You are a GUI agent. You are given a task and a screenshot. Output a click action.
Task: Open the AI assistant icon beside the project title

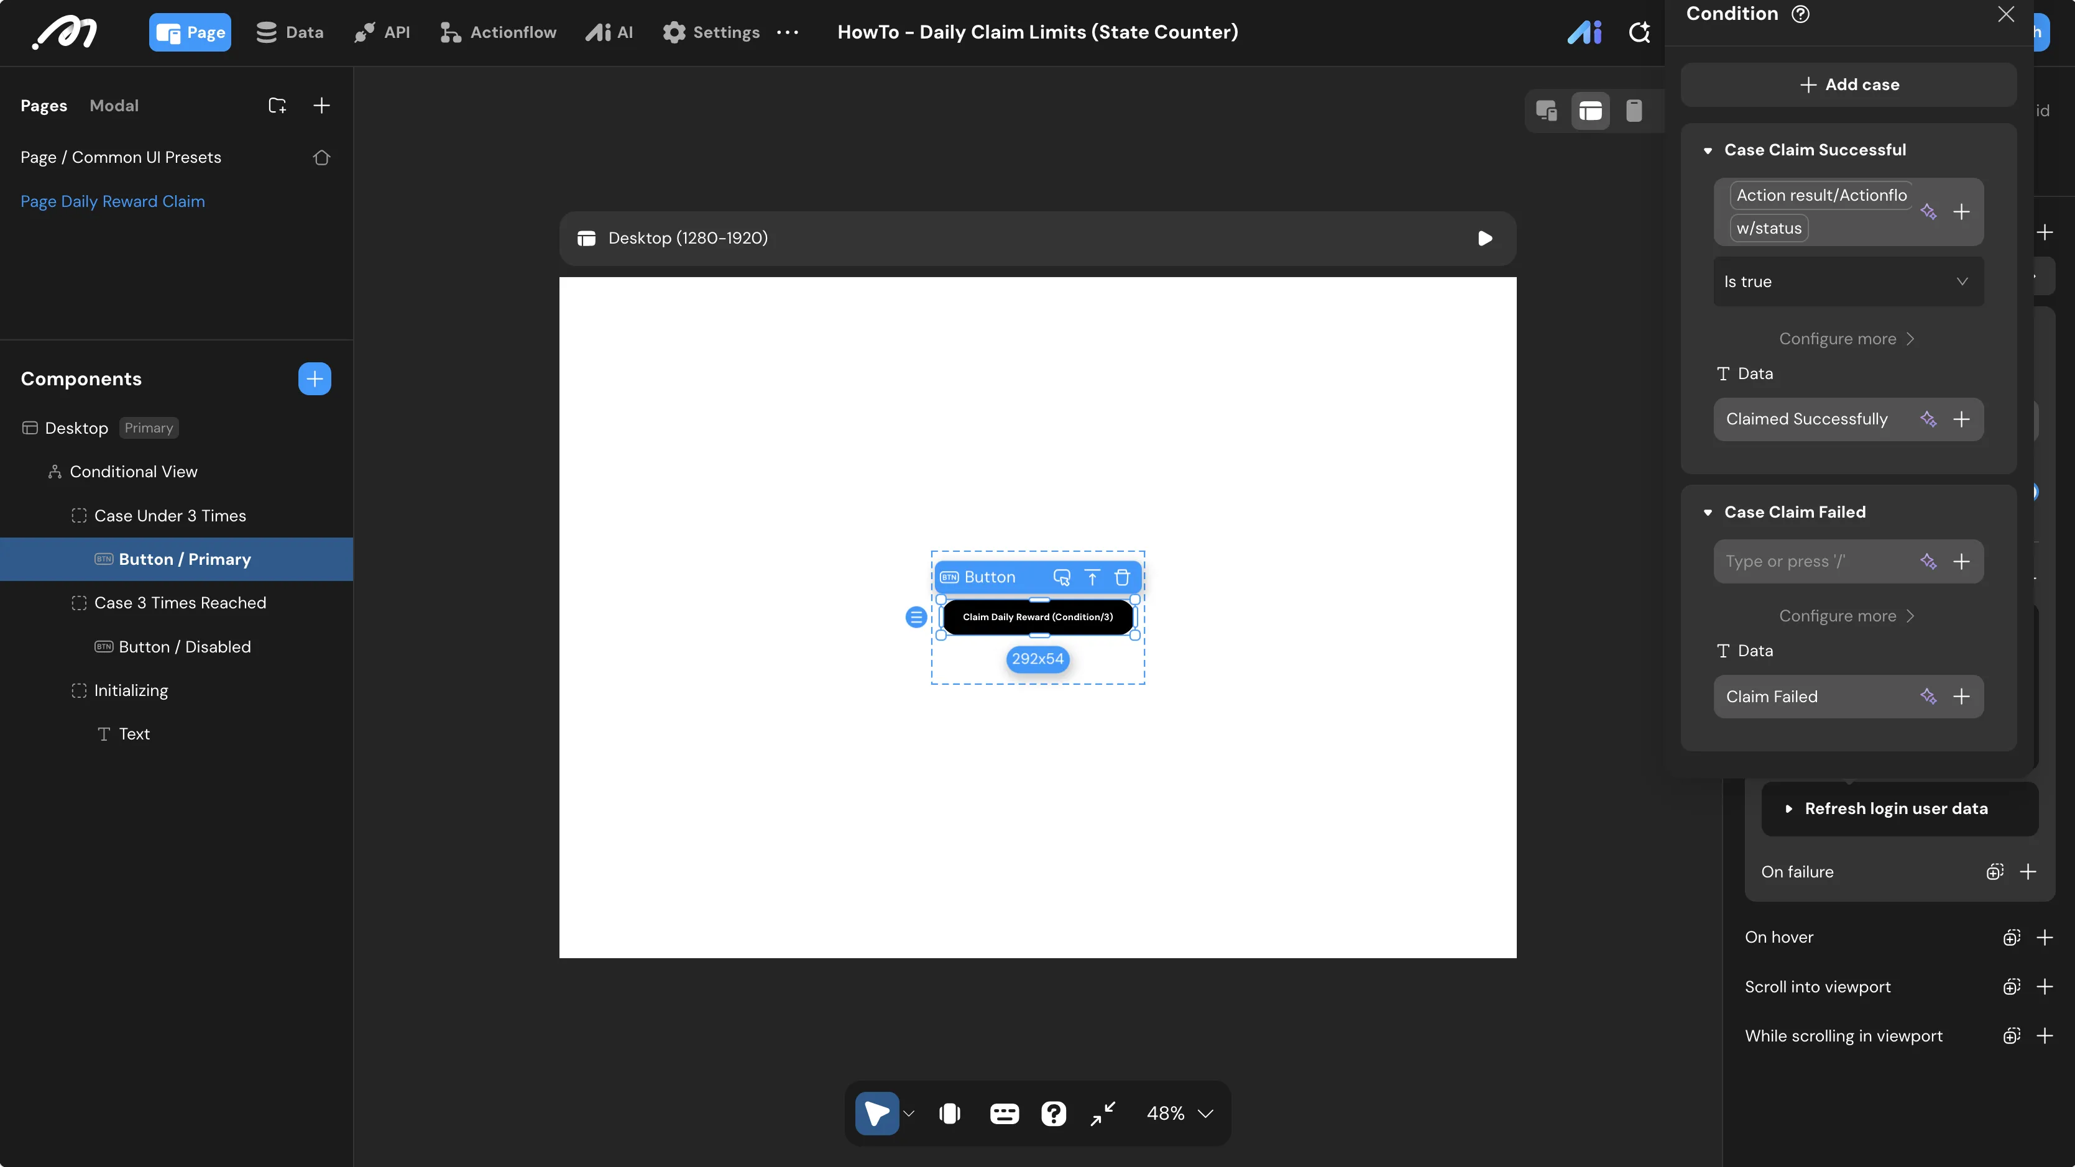pos(1585,32)
